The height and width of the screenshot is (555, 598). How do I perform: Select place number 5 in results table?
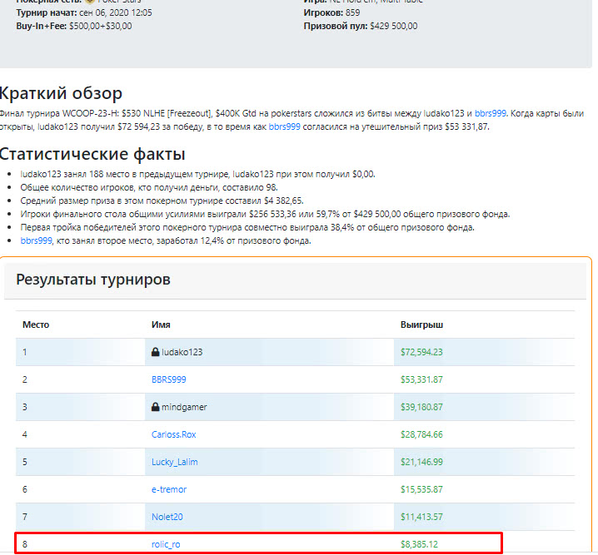pos(25,462)
